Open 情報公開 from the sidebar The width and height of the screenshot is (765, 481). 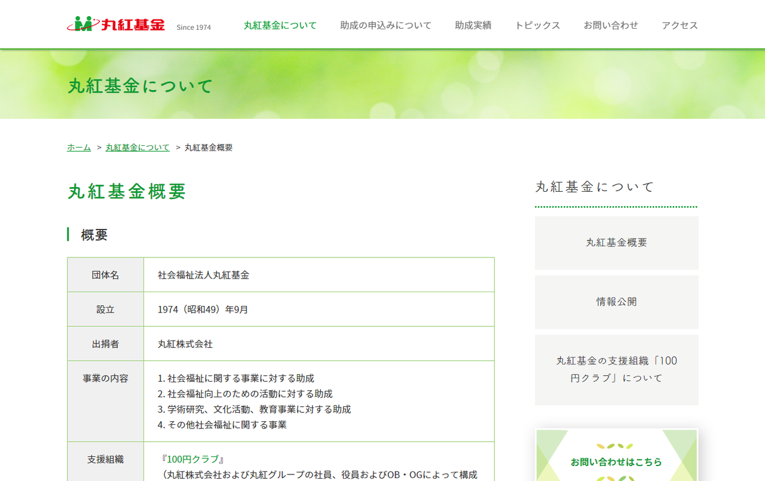(616, 302)
